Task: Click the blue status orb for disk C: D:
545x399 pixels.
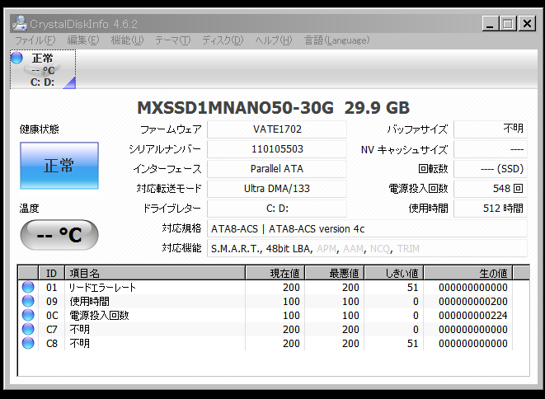Action: [16, 58]
